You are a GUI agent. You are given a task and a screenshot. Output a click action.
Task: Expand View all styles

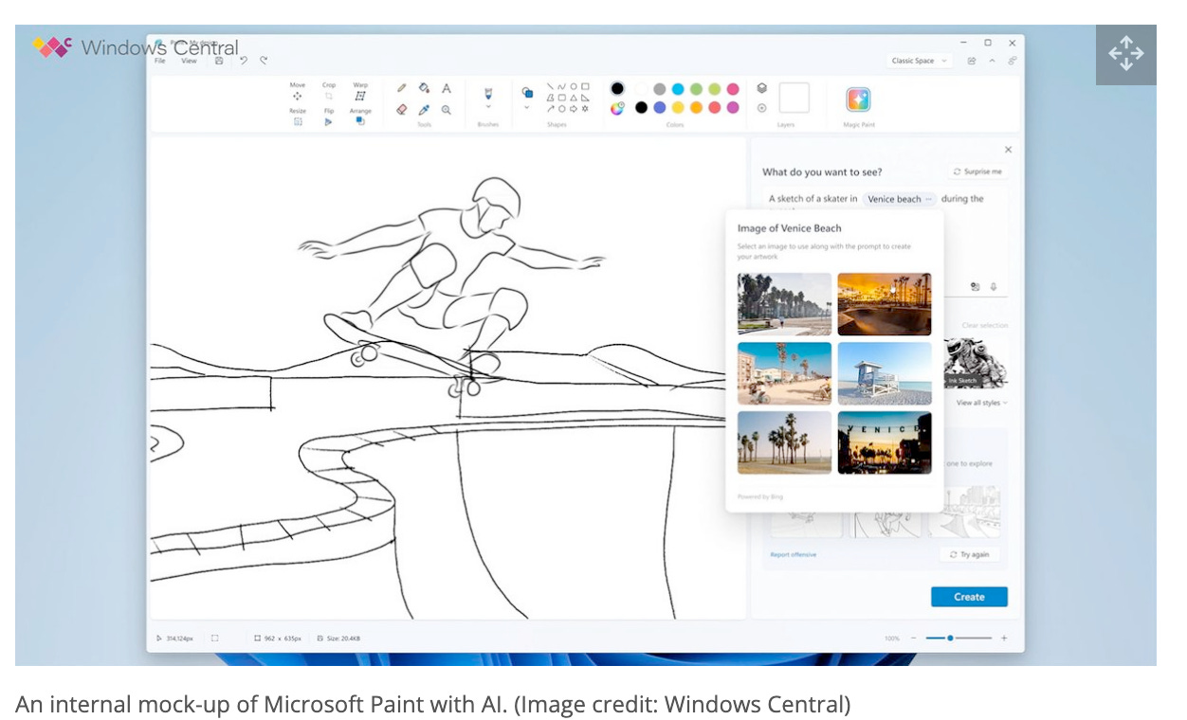pos(981,403)
